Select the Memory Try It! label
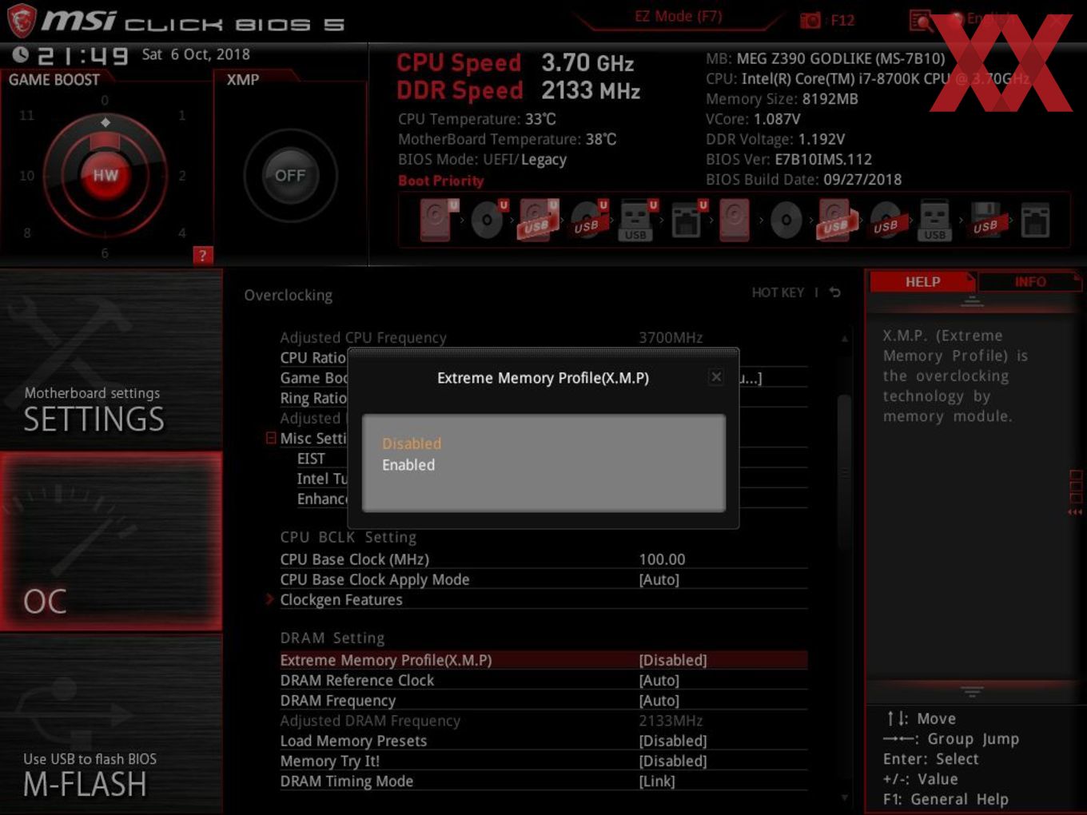Screen dimensions: 1087x815 330,761
